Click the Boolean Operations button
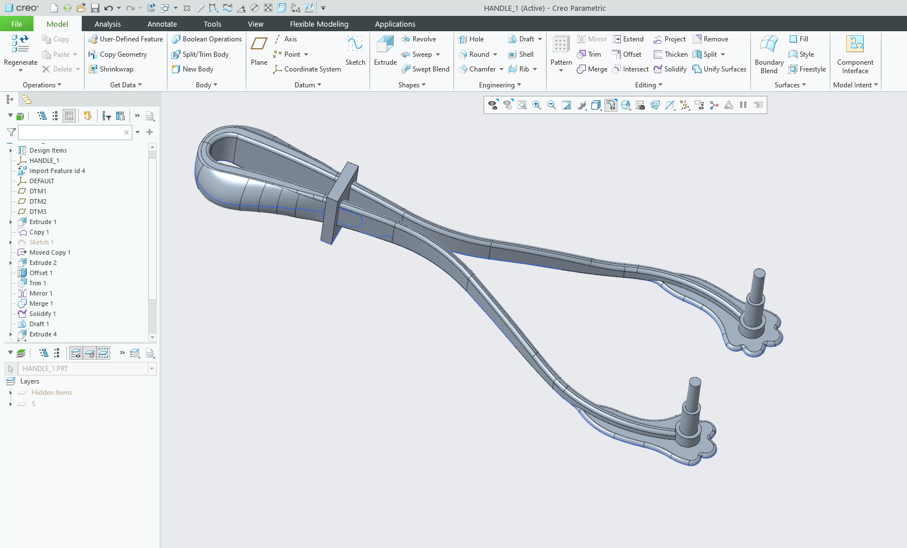 207,39
